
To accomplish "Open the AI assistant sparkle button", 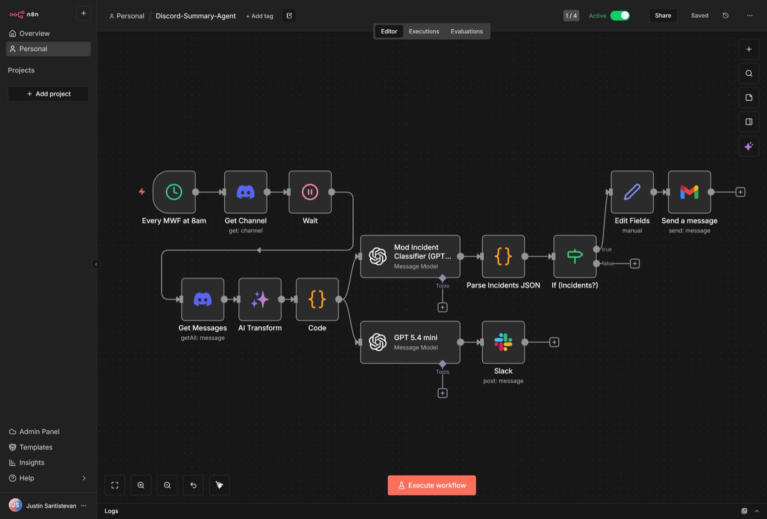I will click(x=749, y=146).
